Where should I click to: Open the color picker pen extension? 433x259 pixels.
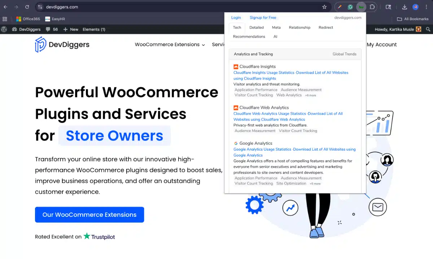340,7
